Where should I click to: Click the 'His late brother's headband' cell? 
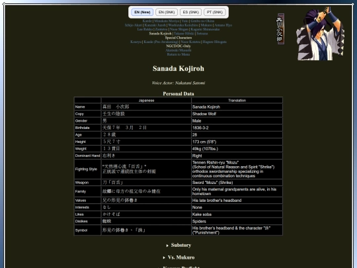(237, 201)
